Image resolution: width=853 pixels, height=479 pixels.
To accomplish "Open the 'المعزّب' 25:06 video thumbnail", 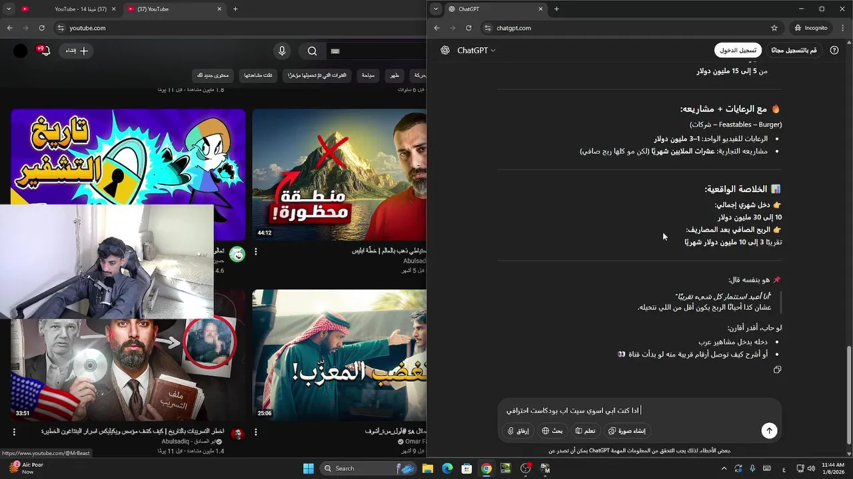I will [x=339, y=355].
